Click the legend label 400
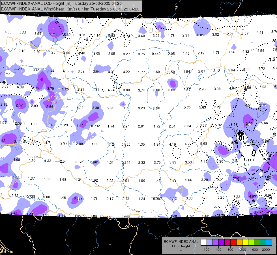 [x=218, y=250]
